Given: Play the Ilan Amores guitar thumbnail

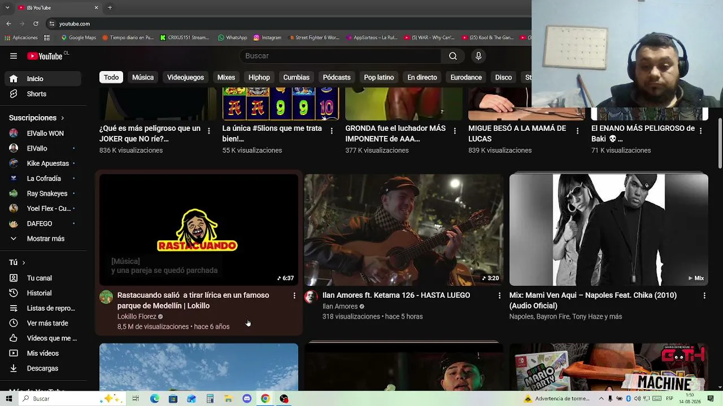Looking at the screenshot, I should pos(404,230).
